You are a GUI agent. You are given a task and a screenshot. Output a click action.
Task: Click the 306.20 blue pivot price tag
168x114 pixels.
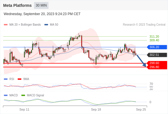(157, 47)
